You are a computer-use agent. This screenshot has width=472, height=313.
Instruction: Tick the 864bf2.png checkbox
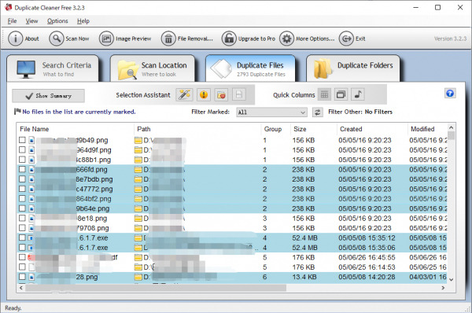(22, 199)
